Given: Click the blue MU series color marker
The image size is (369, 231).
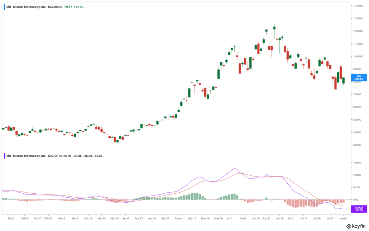Looking at the screenshot, I should [5, 7].
